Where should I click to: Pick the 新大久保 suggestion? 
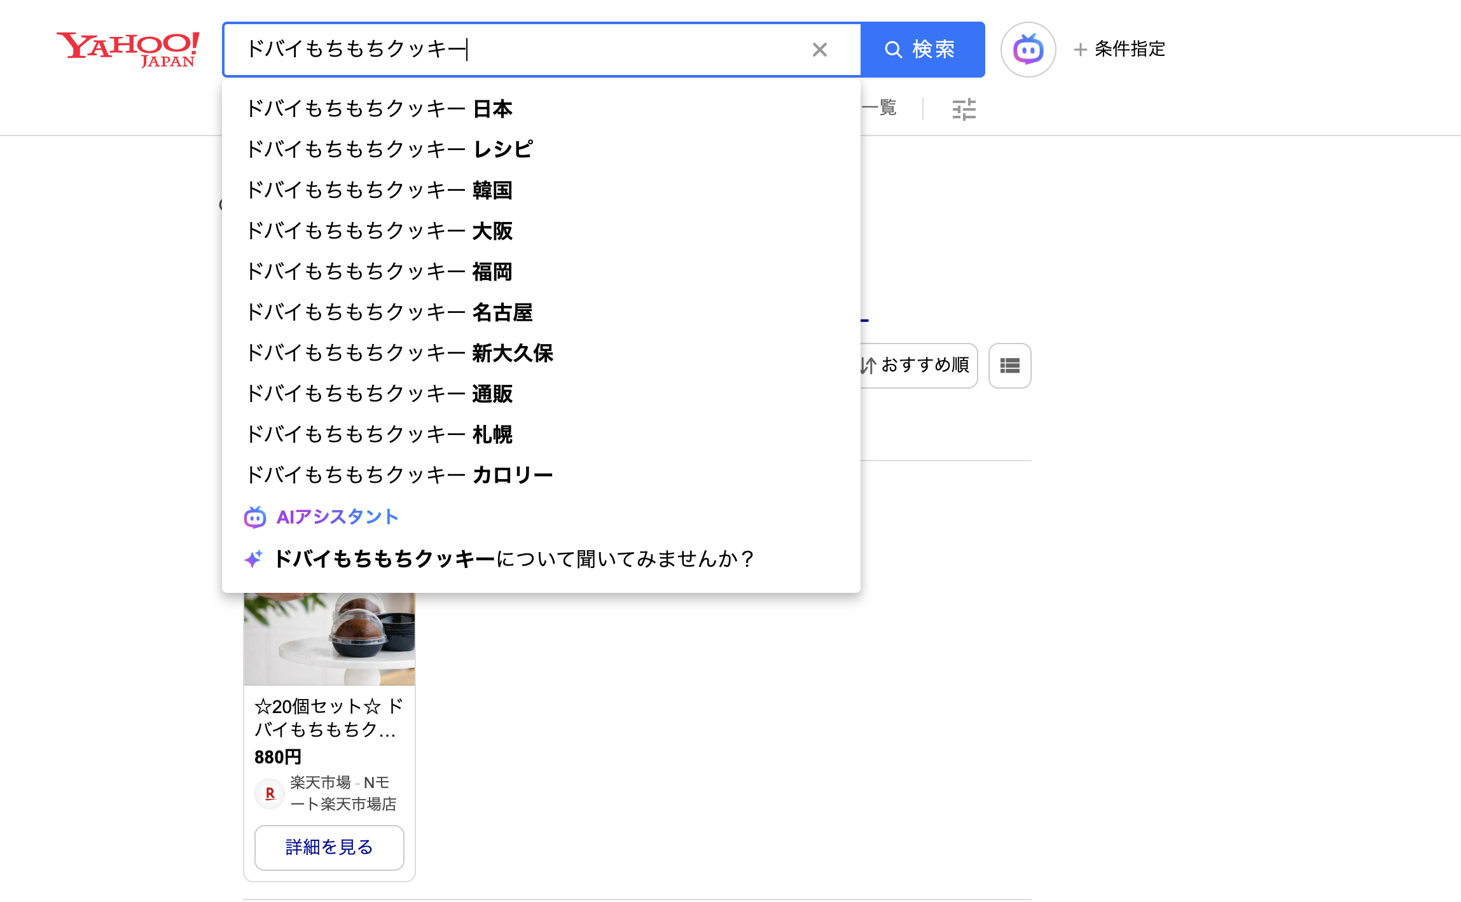(x=399, y=353)
